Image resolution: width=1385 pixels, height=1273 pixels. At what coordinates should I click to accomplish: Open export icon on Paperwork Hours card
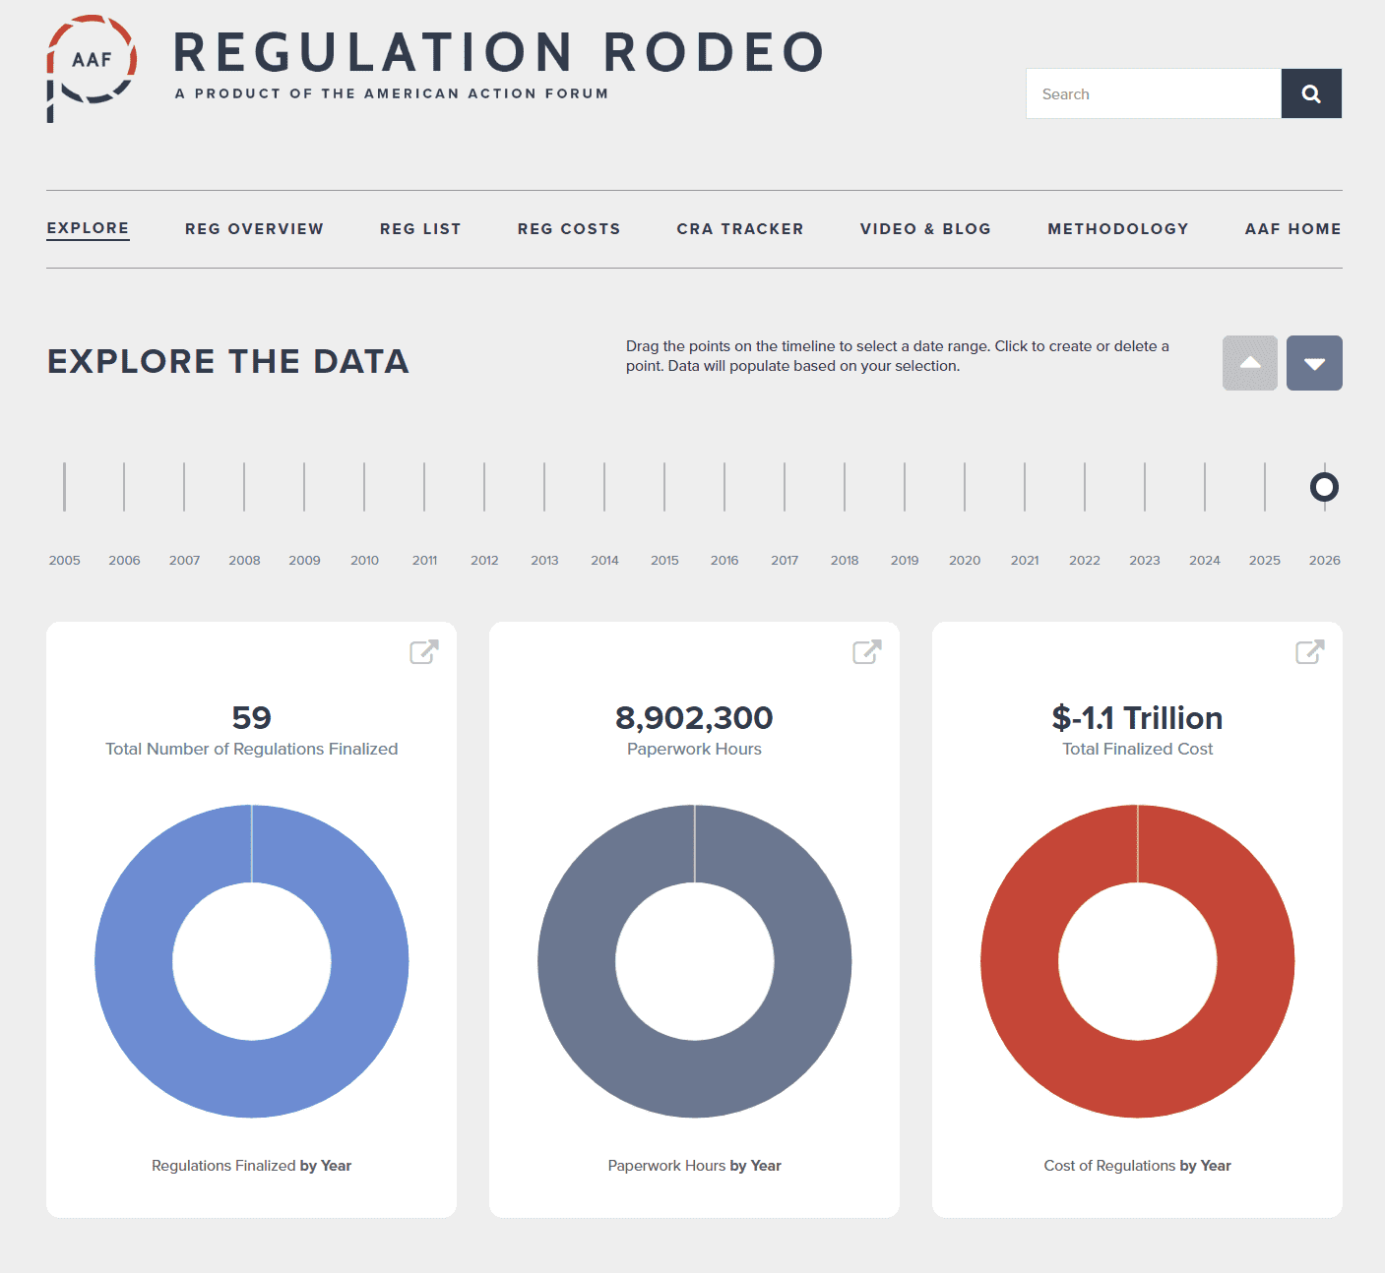pyautogui.click(x=866, y=651)
